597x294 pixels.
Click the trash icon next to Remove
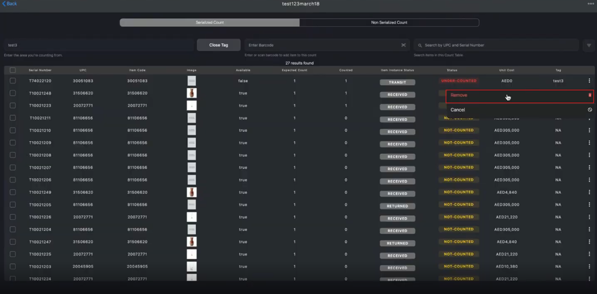(590, 95)
